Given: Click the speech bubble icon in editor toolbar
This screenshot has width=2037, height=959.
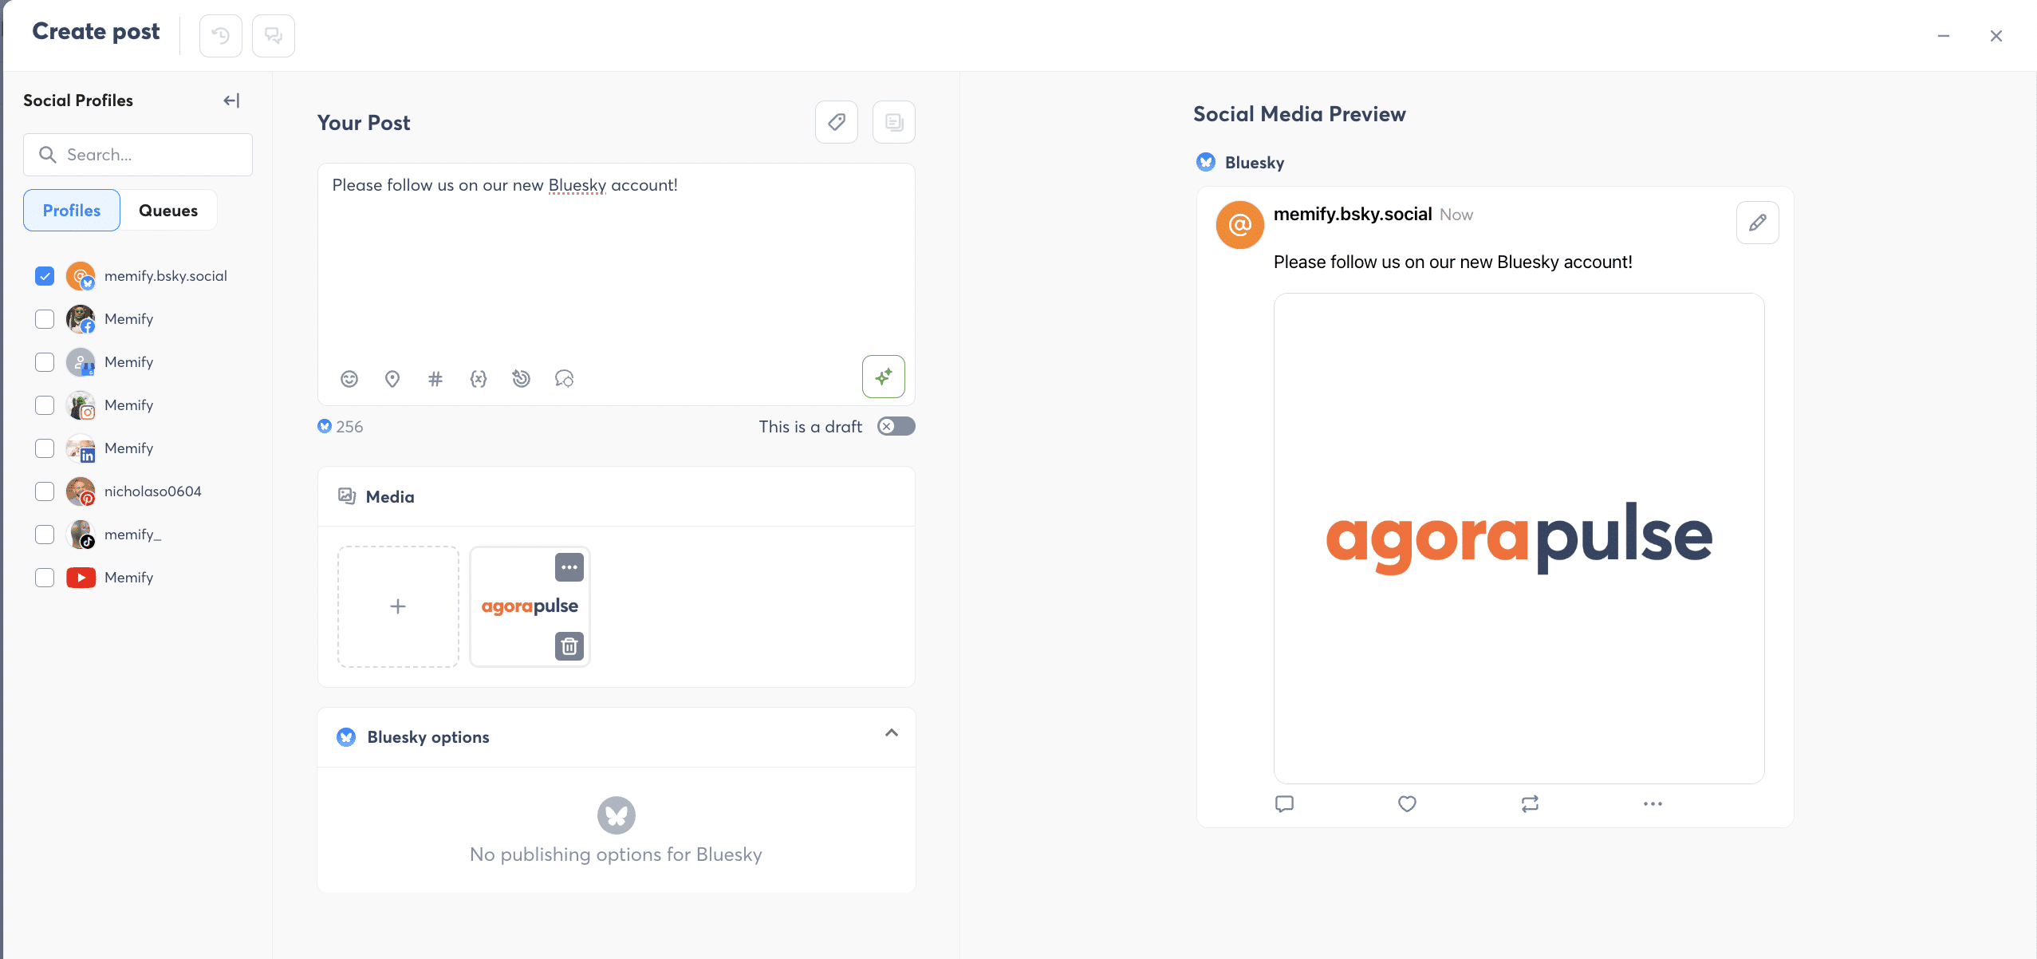Looking at the screenshot, I should [565, 379].
